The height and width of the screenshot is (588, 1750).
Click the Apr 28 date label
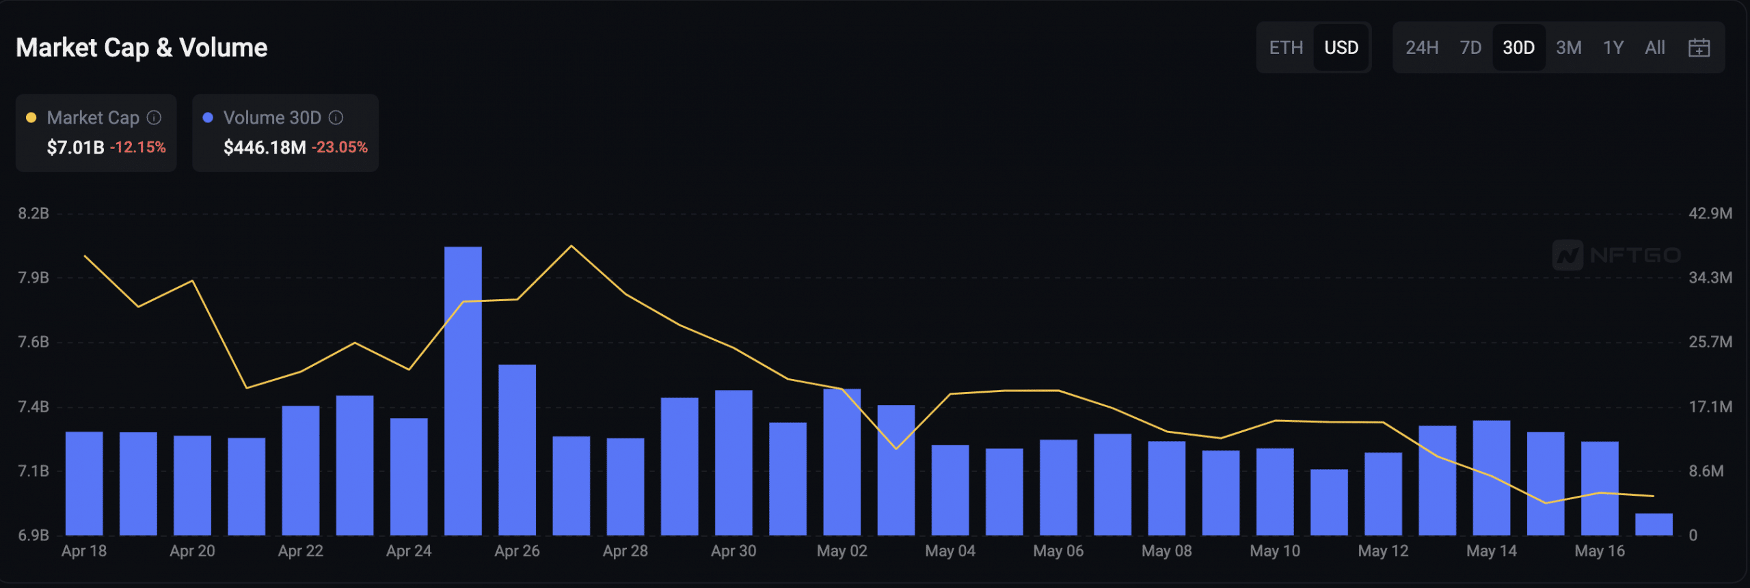[x=625, y=550]
